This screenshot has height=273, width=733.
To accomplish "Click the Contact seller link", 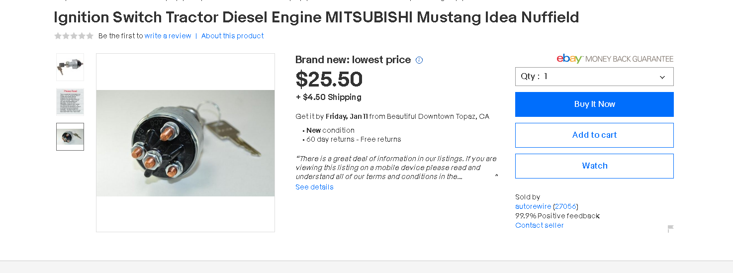I will coord(540,225).
